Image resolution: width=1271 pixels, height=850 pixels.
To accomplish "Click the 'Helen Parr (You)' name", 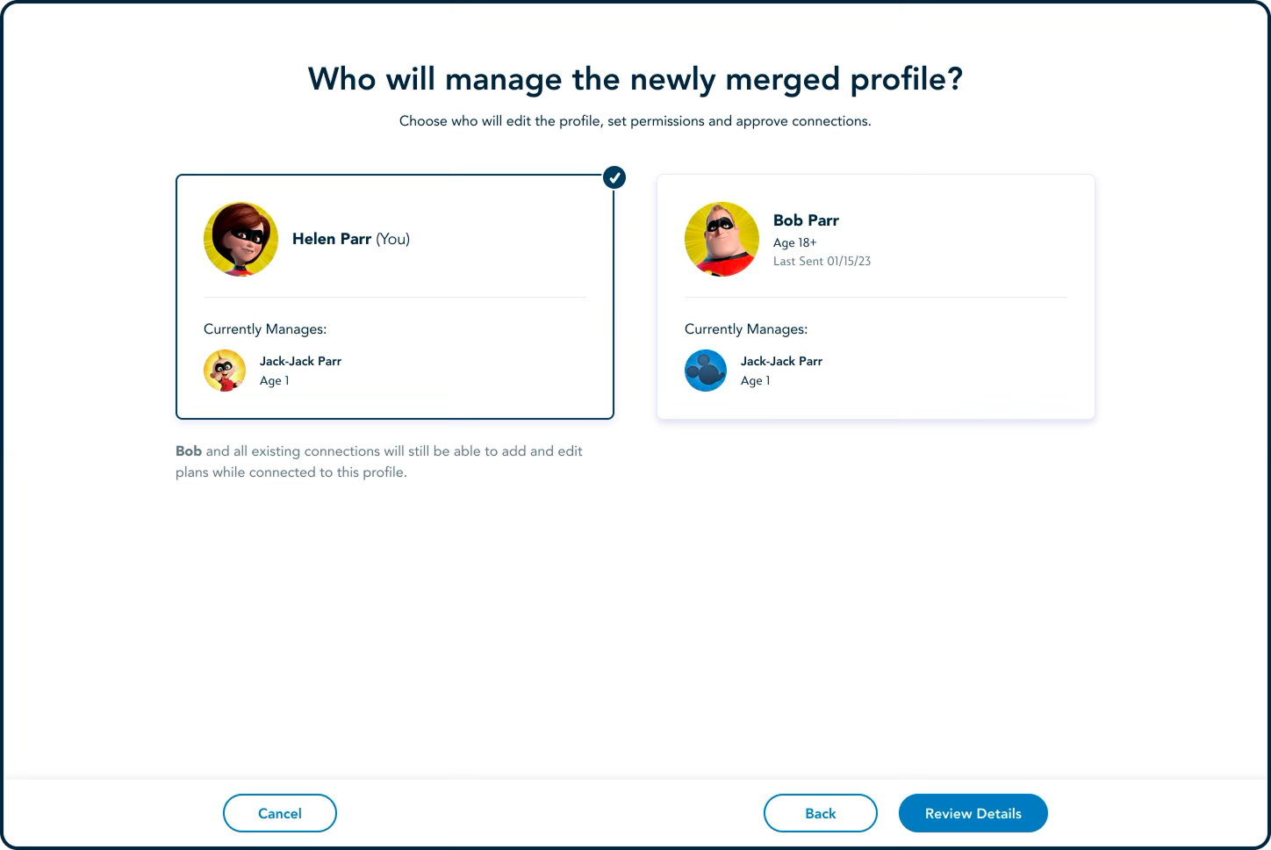I will [351, 239].
